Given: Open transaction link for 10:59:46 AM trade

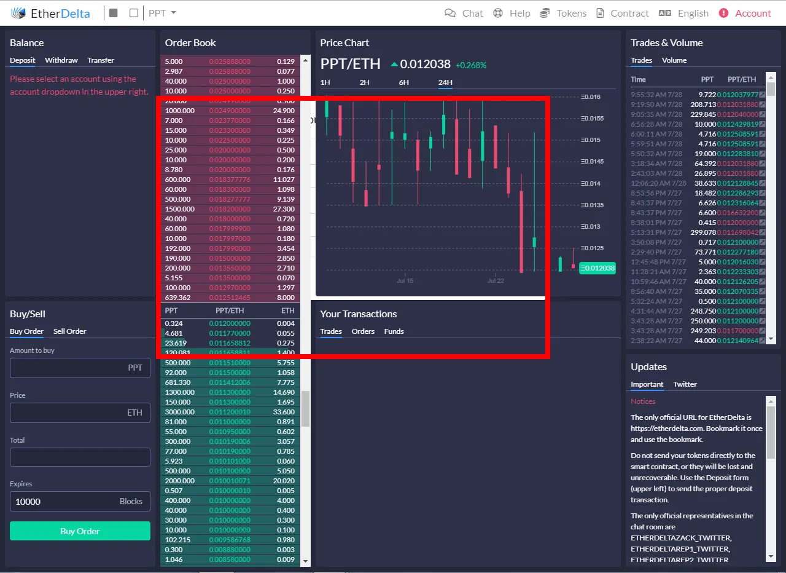Looking at the screenshot, I should (763, 282).
